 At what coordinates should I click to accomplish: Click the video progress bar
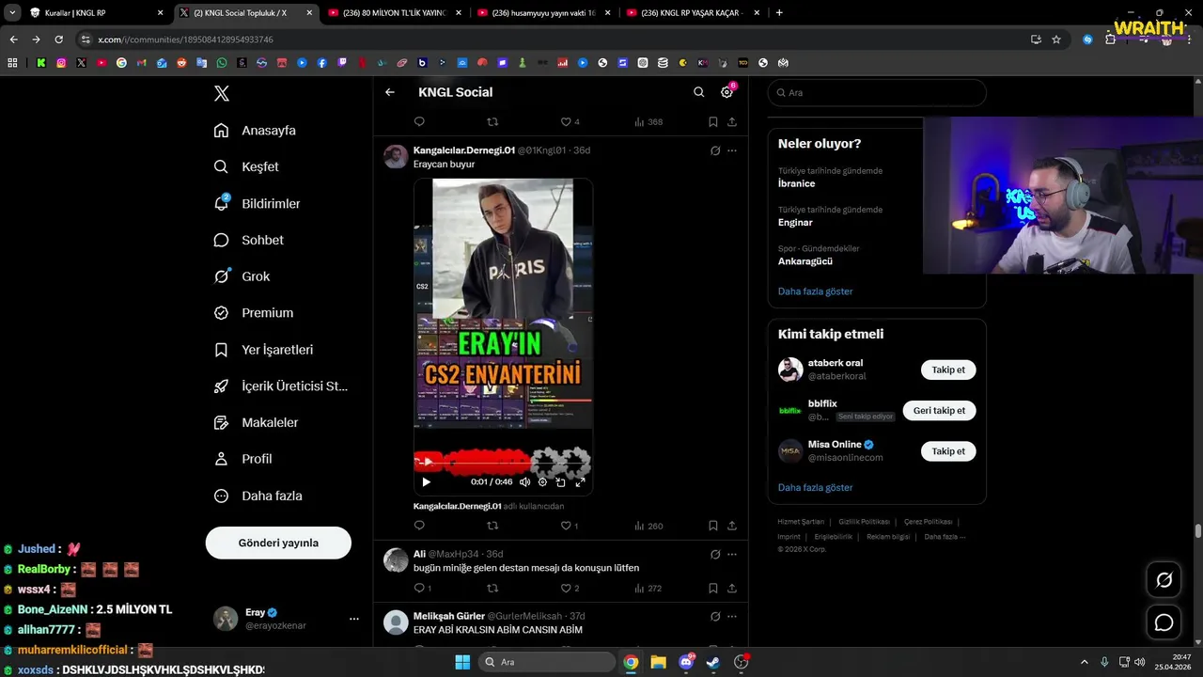click(x=503, y=463)
